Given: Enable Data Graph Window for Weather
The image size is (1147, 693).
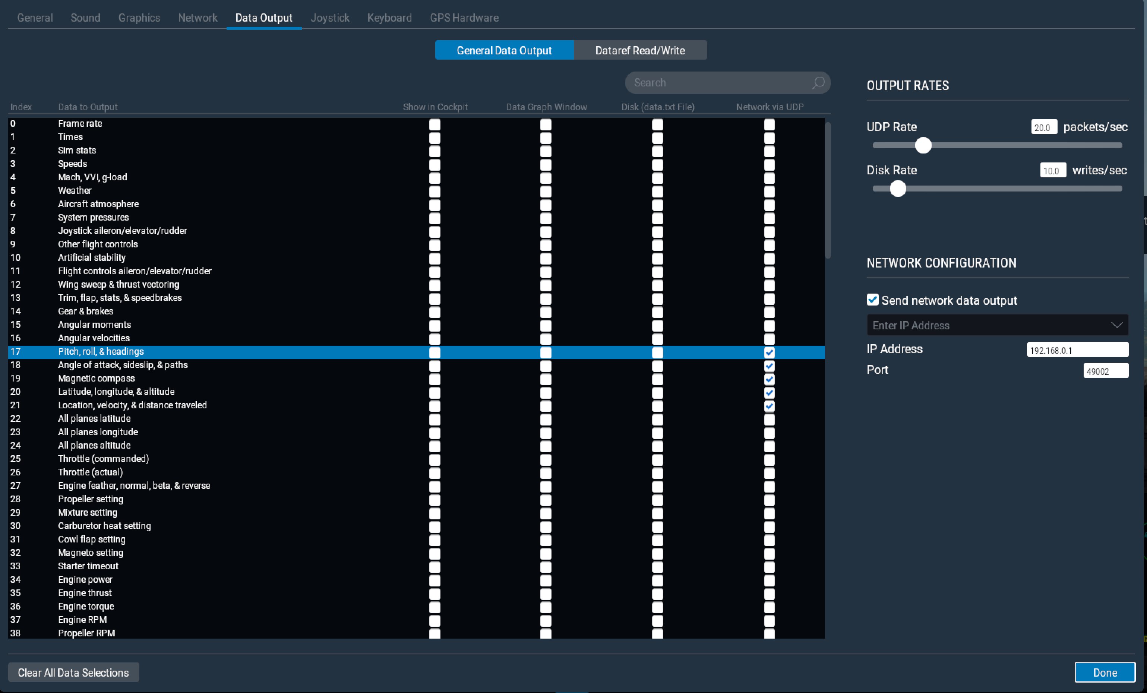Looking at the screenshot, I should (x=546, y=191).
